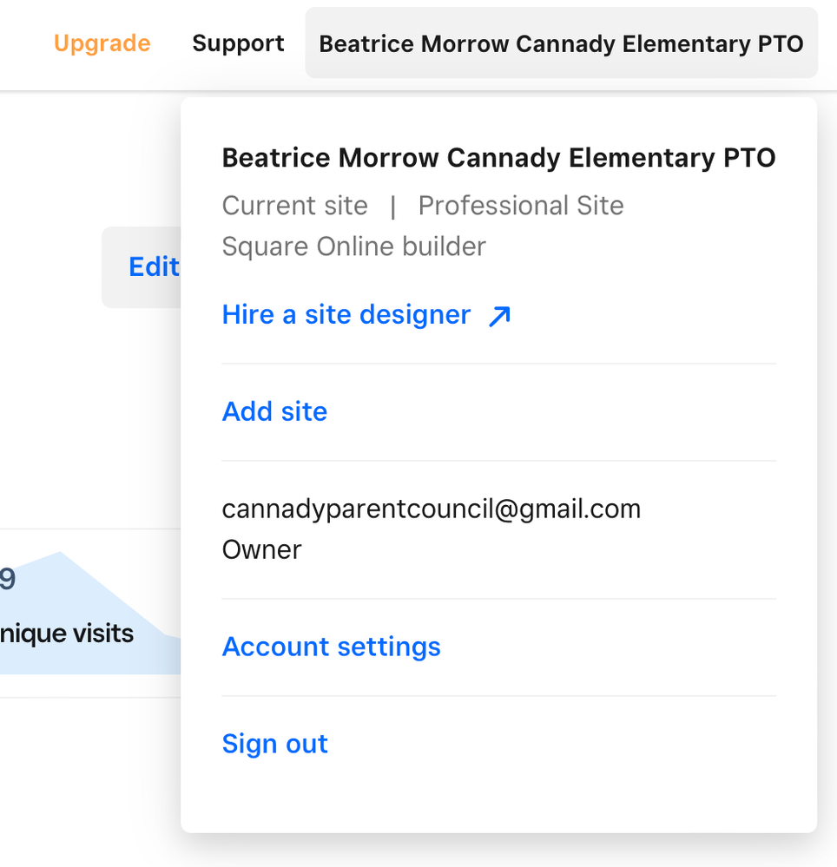Image resolution: width=837 pixels, height=867 pixels.
Task: Open the Support menu item
Action: point(238,43)
